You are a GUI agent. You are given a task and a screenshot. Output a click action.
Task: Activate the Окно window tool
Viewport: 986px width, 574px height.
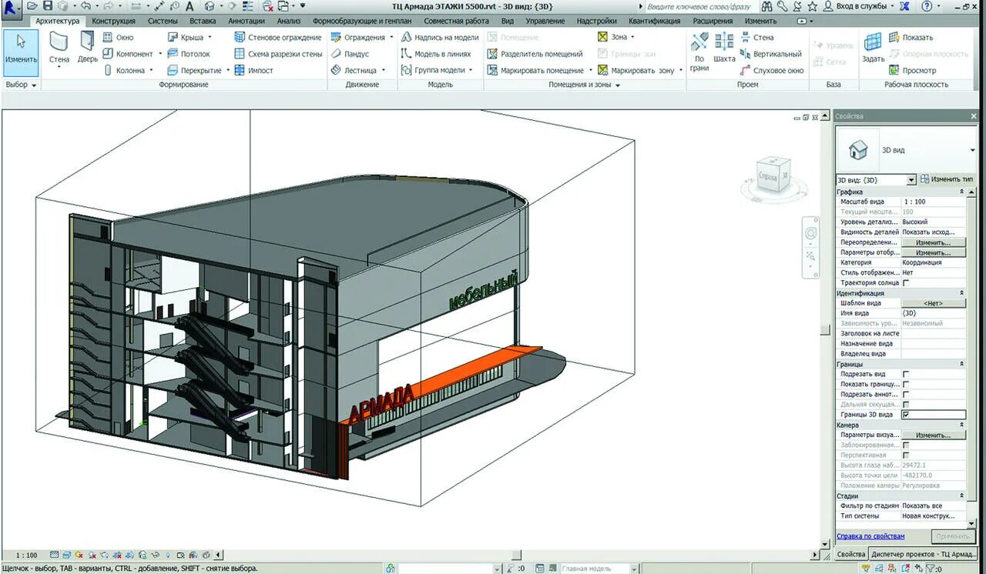[x=119, y=37]
